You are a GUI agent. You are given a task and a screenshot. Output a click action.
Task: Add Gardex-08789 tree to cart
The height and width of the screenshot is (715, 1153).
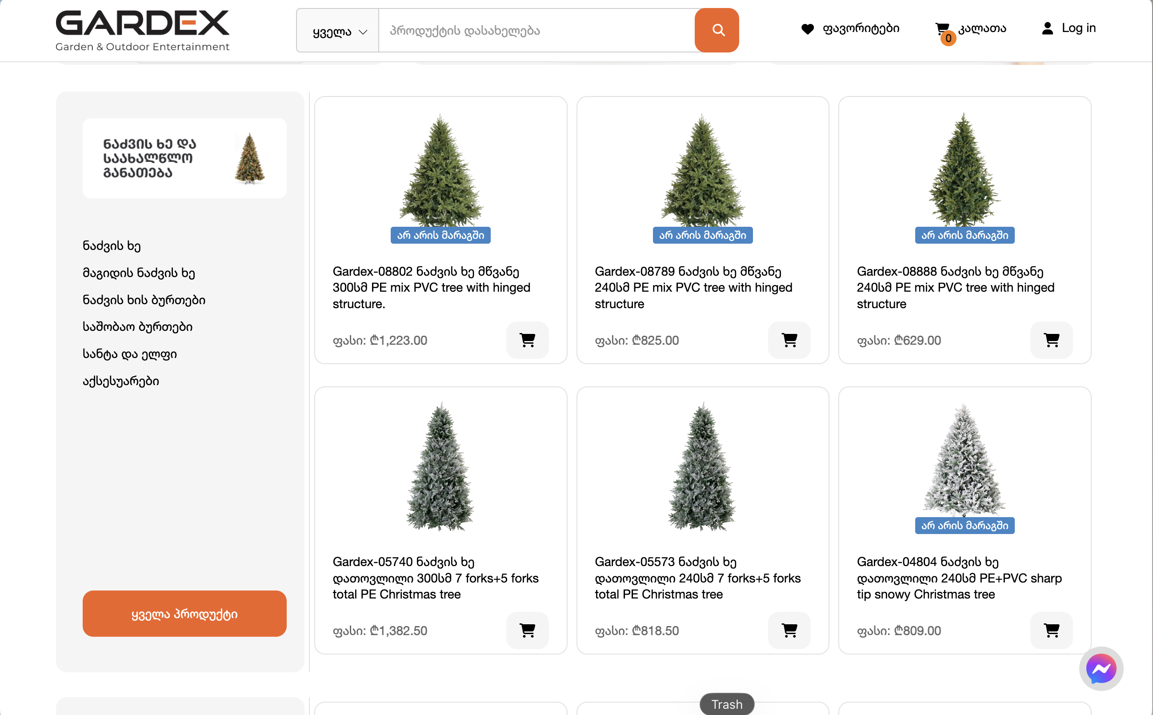789,340
